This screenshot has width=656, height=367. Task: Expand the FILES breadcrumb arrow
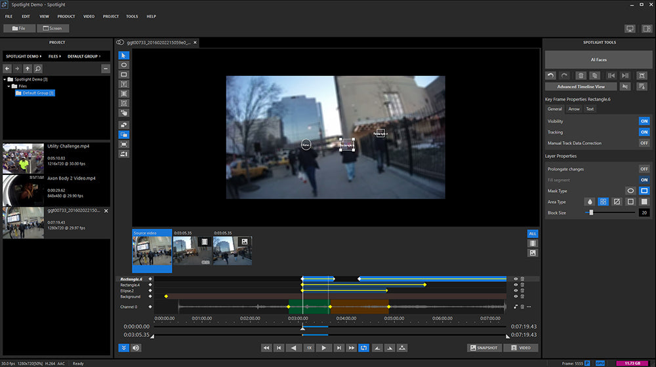pyautogui.click(x=60, y=56)
